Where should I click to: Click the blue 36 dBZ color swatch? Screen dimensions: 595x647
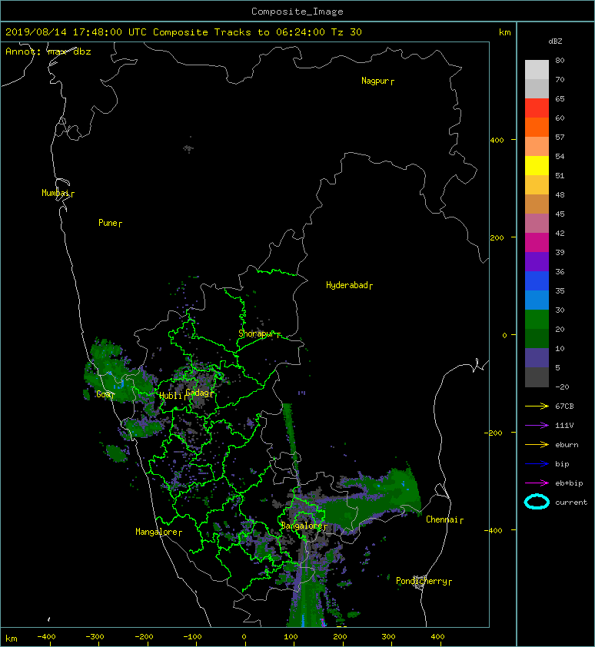537,281
